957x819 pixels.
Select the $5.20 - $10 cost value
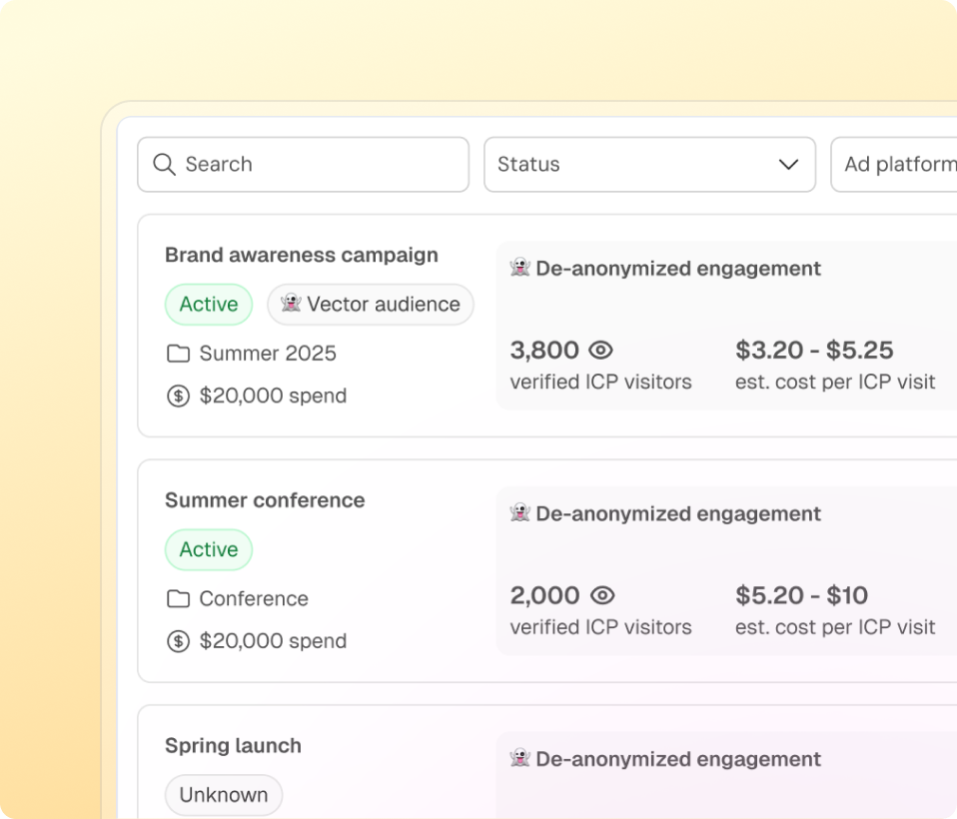pyautogui.click(x=801, y=595)
